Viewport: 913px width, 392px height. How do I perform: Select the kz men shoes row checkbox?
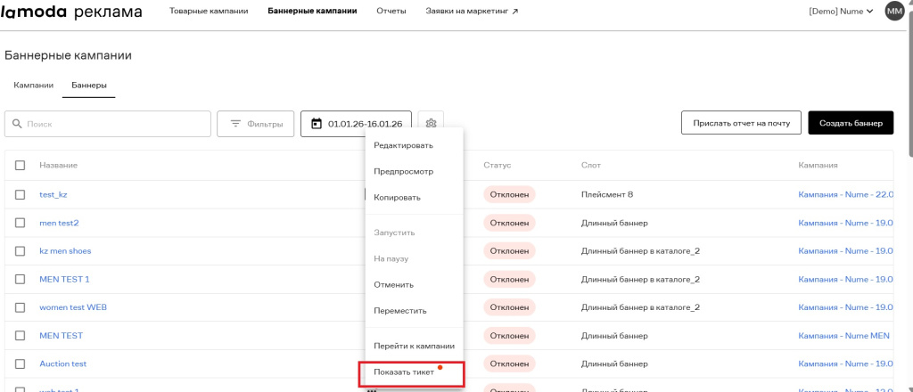(x=21, y=251)
